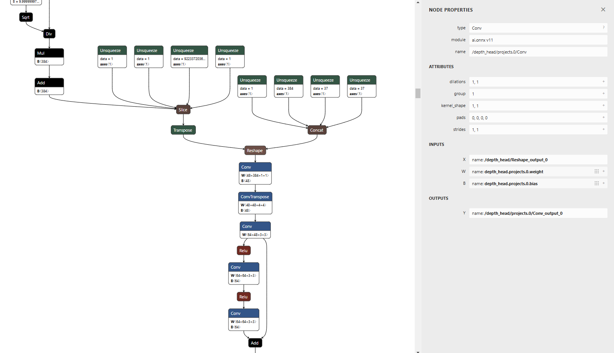Close the Node Properties panel
The width and height of the screenshot is (614, 353).
tap(603, 10)
